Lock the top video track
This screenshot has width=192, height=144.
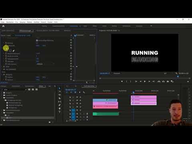[x=70, y=97]
